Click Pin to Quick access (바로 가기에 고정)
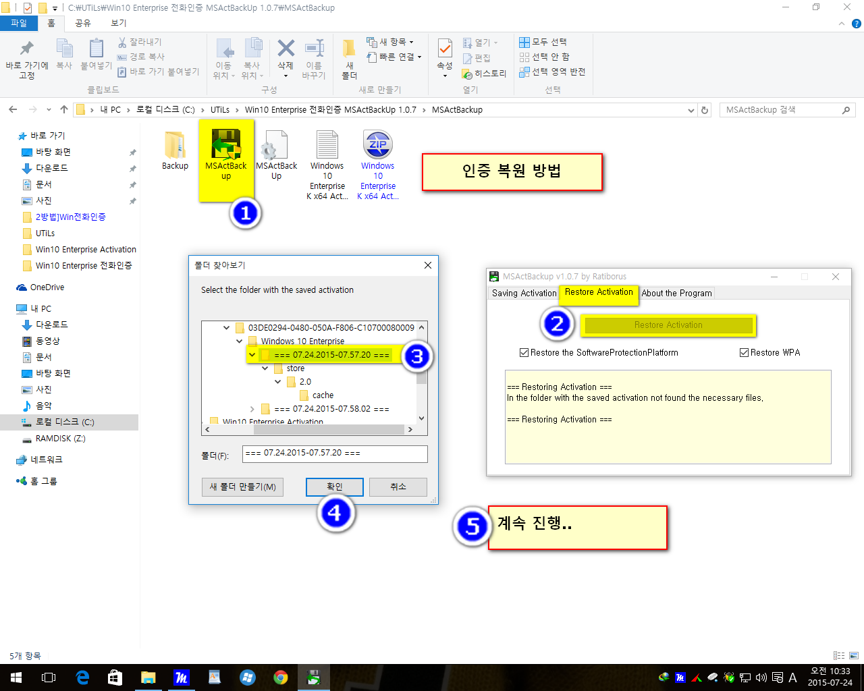Viewport: 864px width, 691px height. click(x=27, y=59)
